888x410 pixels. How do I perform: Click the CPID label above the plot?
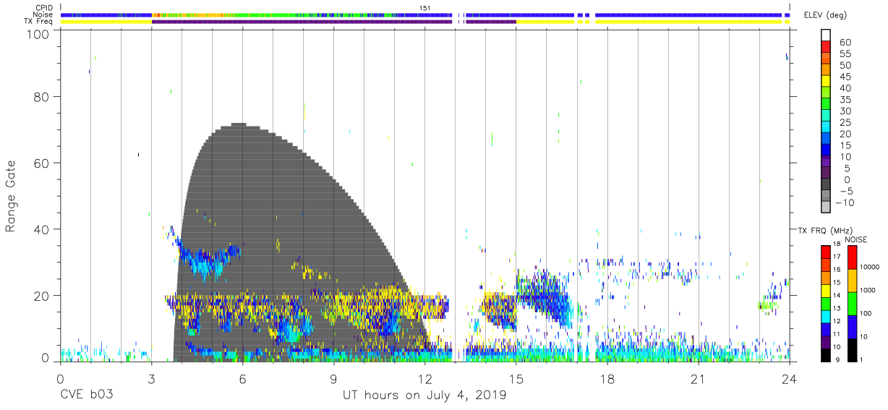tap(45, 7)
